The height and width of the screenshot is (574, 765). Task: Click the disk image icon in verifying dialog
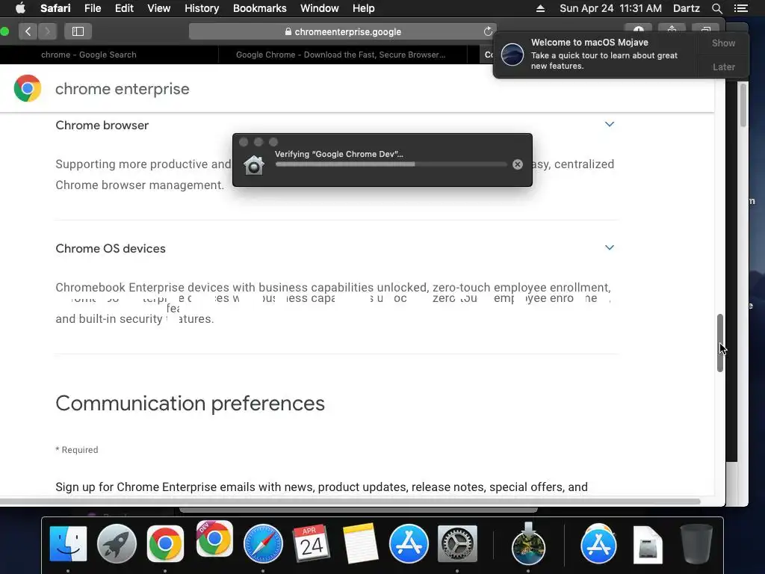click(x=254, y=165)
